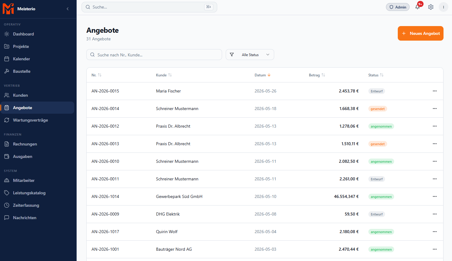The image size is (452, 261).
Task: Open the notifications bell
Action: point(417,7)
